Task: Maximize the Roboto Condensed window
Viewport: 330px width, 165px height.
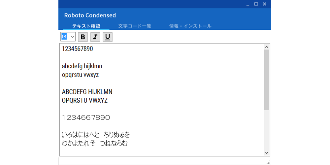Action: (256, 4)
